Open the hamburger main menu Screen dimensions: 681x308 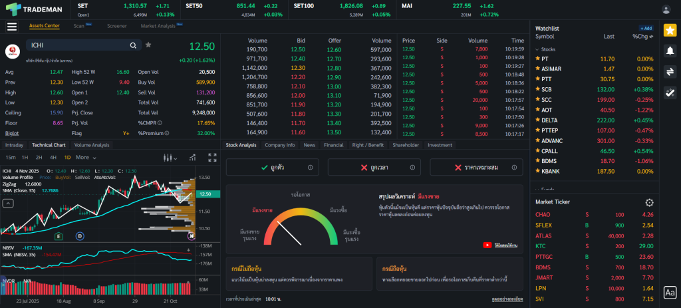click(12, 27)
